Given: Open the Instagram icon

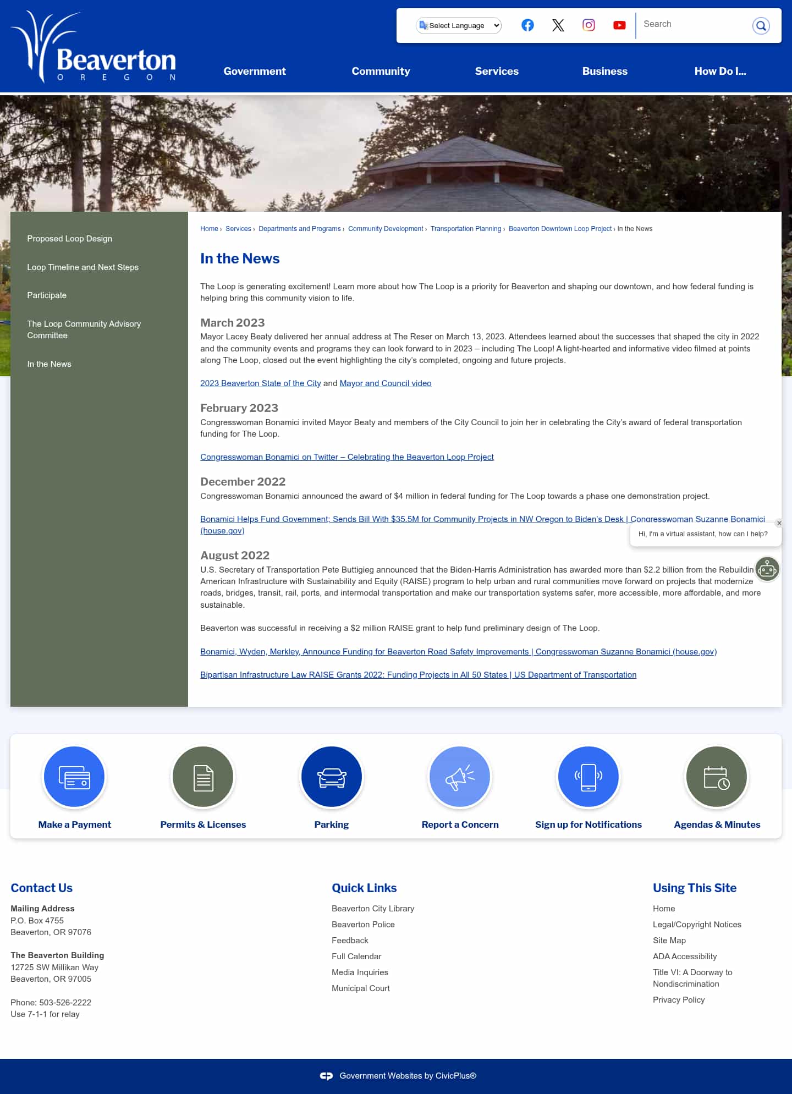Looking at the screenshot, I should 588,25.
